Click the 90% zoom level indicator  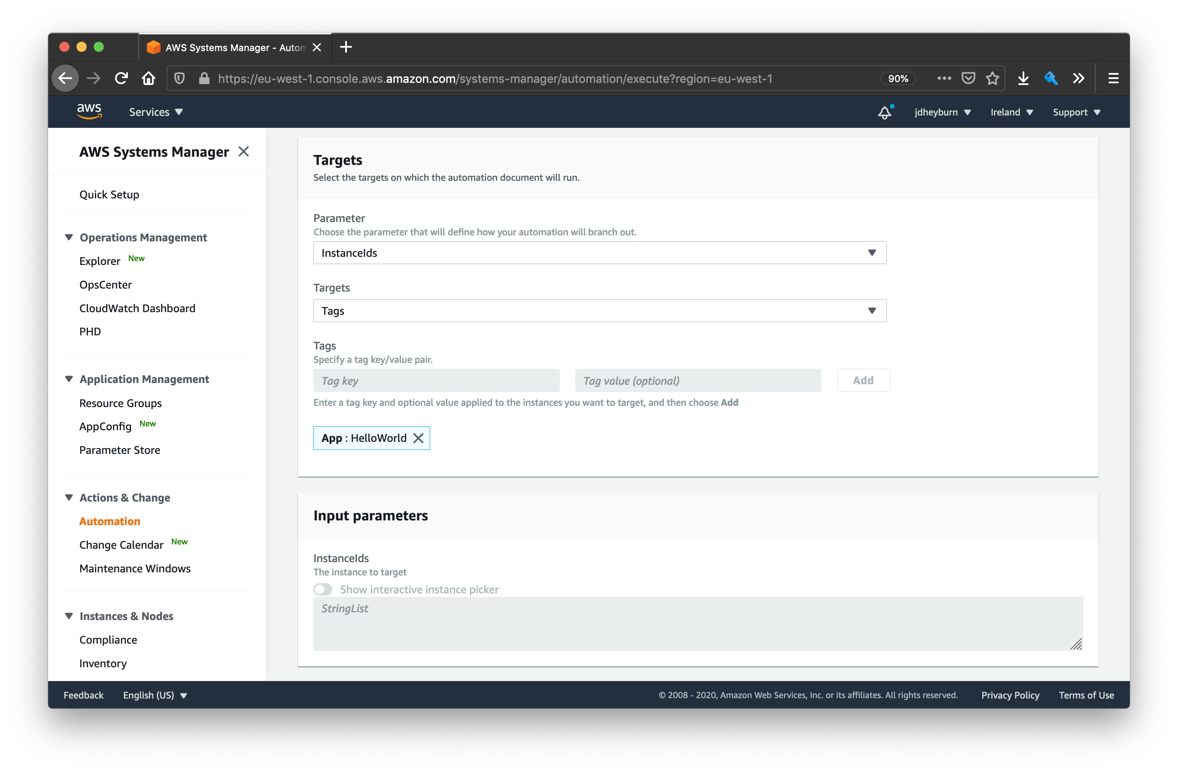[x=898, y=78]
